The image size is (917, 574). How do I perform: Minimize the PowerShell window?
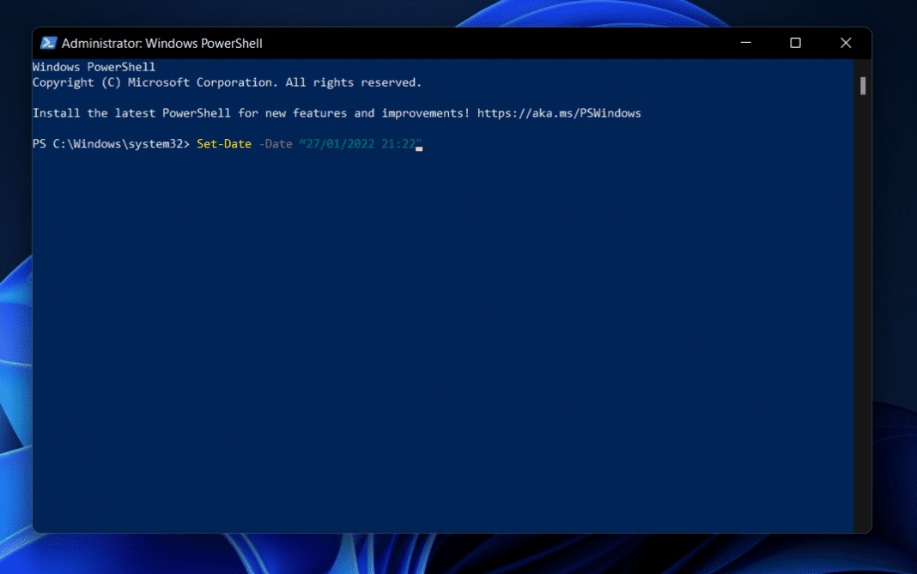[744, 42]
